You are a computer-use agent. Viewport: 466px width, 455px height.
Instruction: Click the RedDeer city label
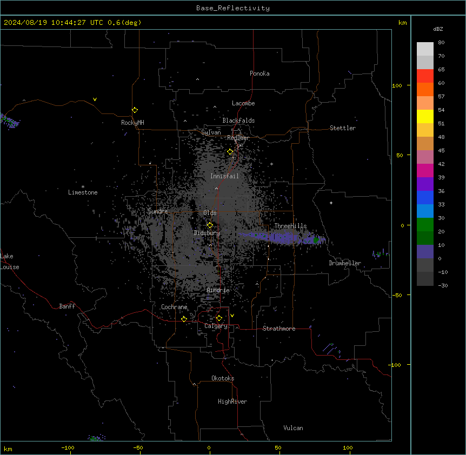[238, 138]
